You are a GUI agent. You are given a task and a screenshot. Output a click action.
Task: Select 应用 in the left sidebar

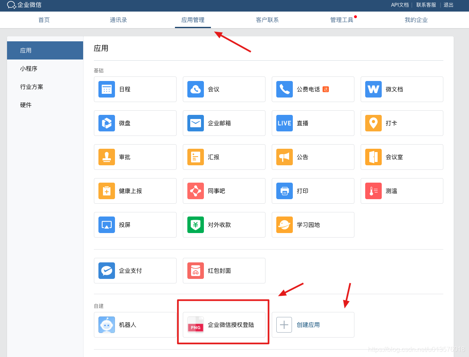coord(45,50)
